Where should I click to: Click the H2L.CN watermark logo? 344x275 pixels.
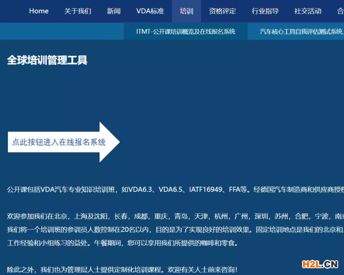point(320,264)
